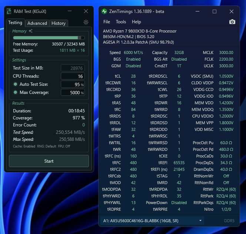Image resolution: width=246 pixels, height=234 pixels.
Task: Open the Help menu in ZenTimings
Action: [x=136, y=22]
